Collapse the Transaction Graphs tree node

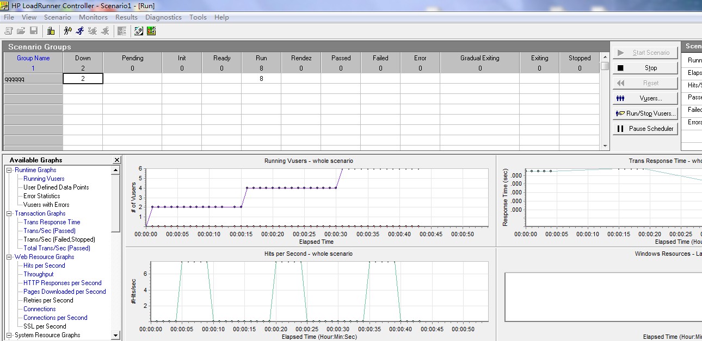(9, 213)
